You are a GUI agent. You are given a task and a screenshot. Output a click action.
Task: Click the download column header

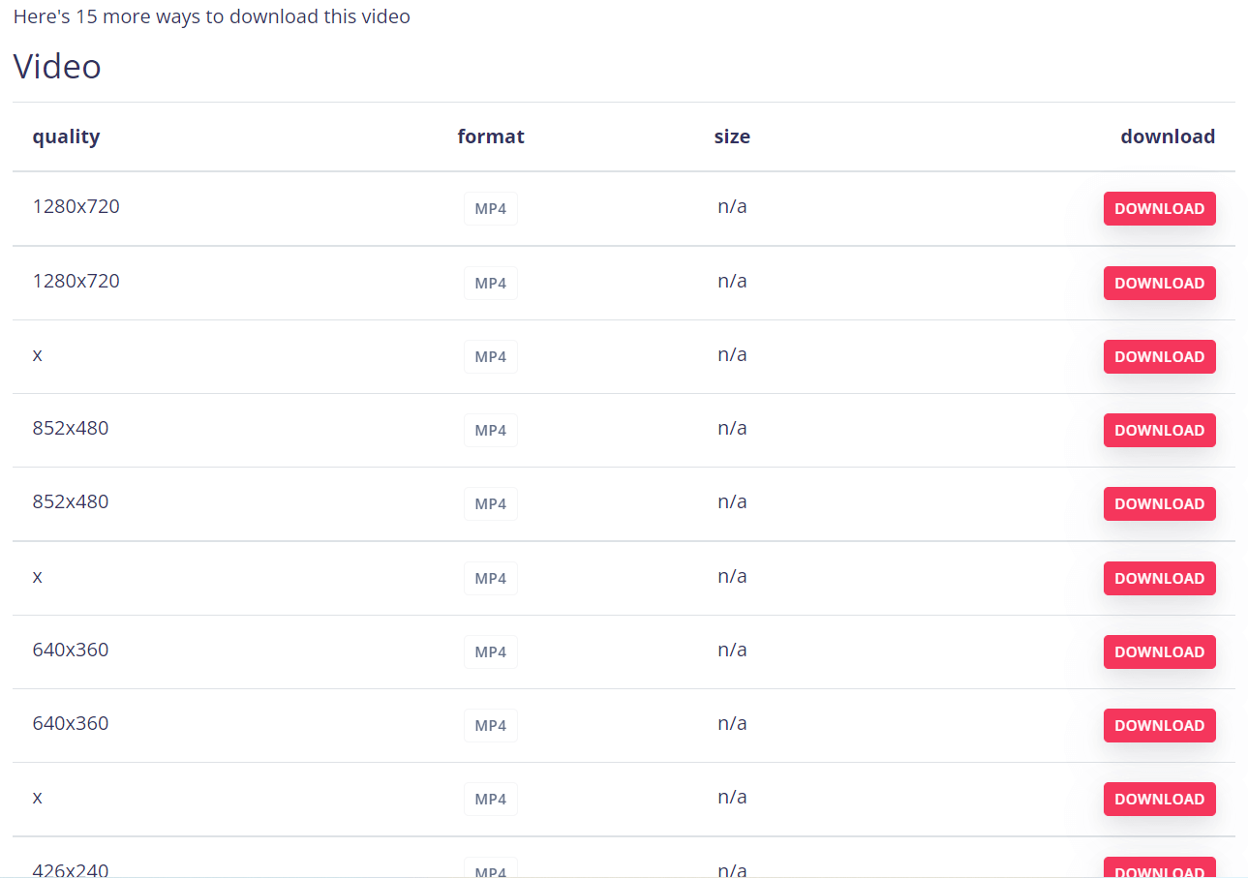click(x=1168, y=136)
